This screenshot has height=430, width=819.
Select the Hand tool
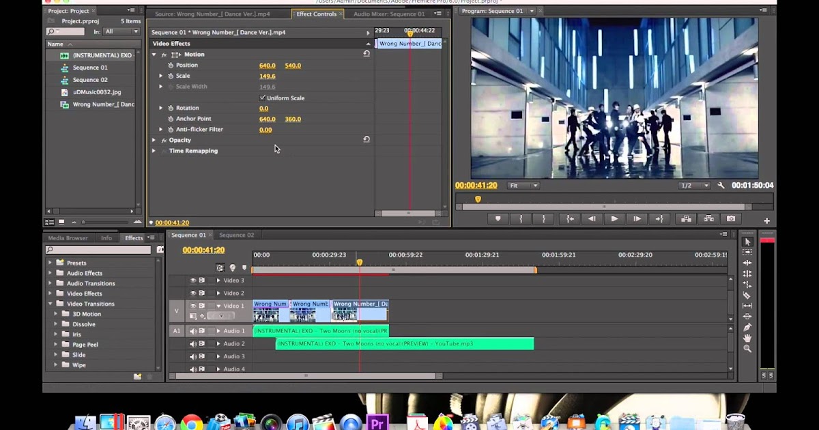[x=747, y=338]
